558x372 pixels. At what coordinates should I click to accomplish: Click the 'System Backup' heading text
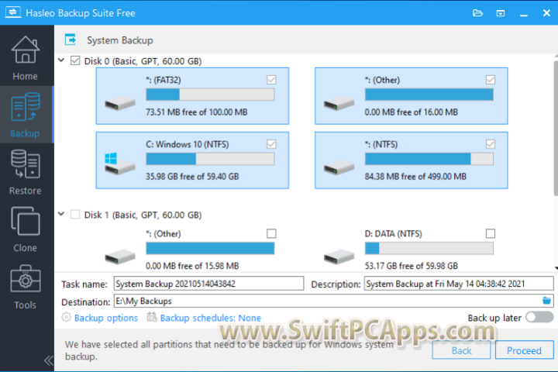[x=120, y=40]
